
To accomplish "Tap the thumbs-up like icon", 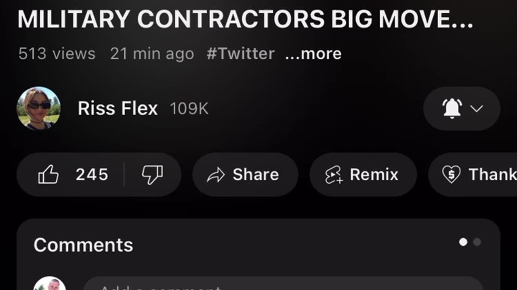I will (x=48, y=175).
